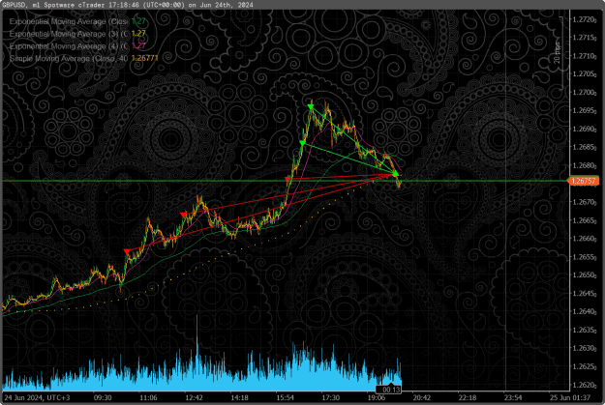Click the 1.2630 price axis label

tap(584, 348)
